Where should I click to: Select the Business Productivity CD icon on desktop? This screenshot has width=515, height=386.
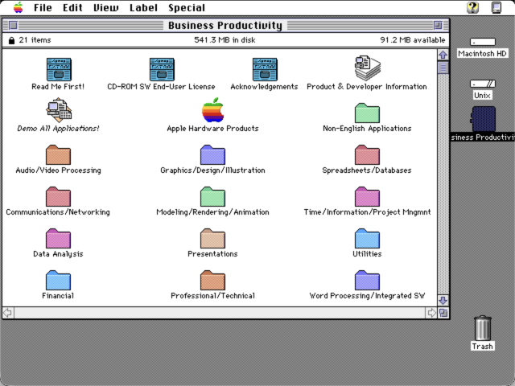pos(483,119)
